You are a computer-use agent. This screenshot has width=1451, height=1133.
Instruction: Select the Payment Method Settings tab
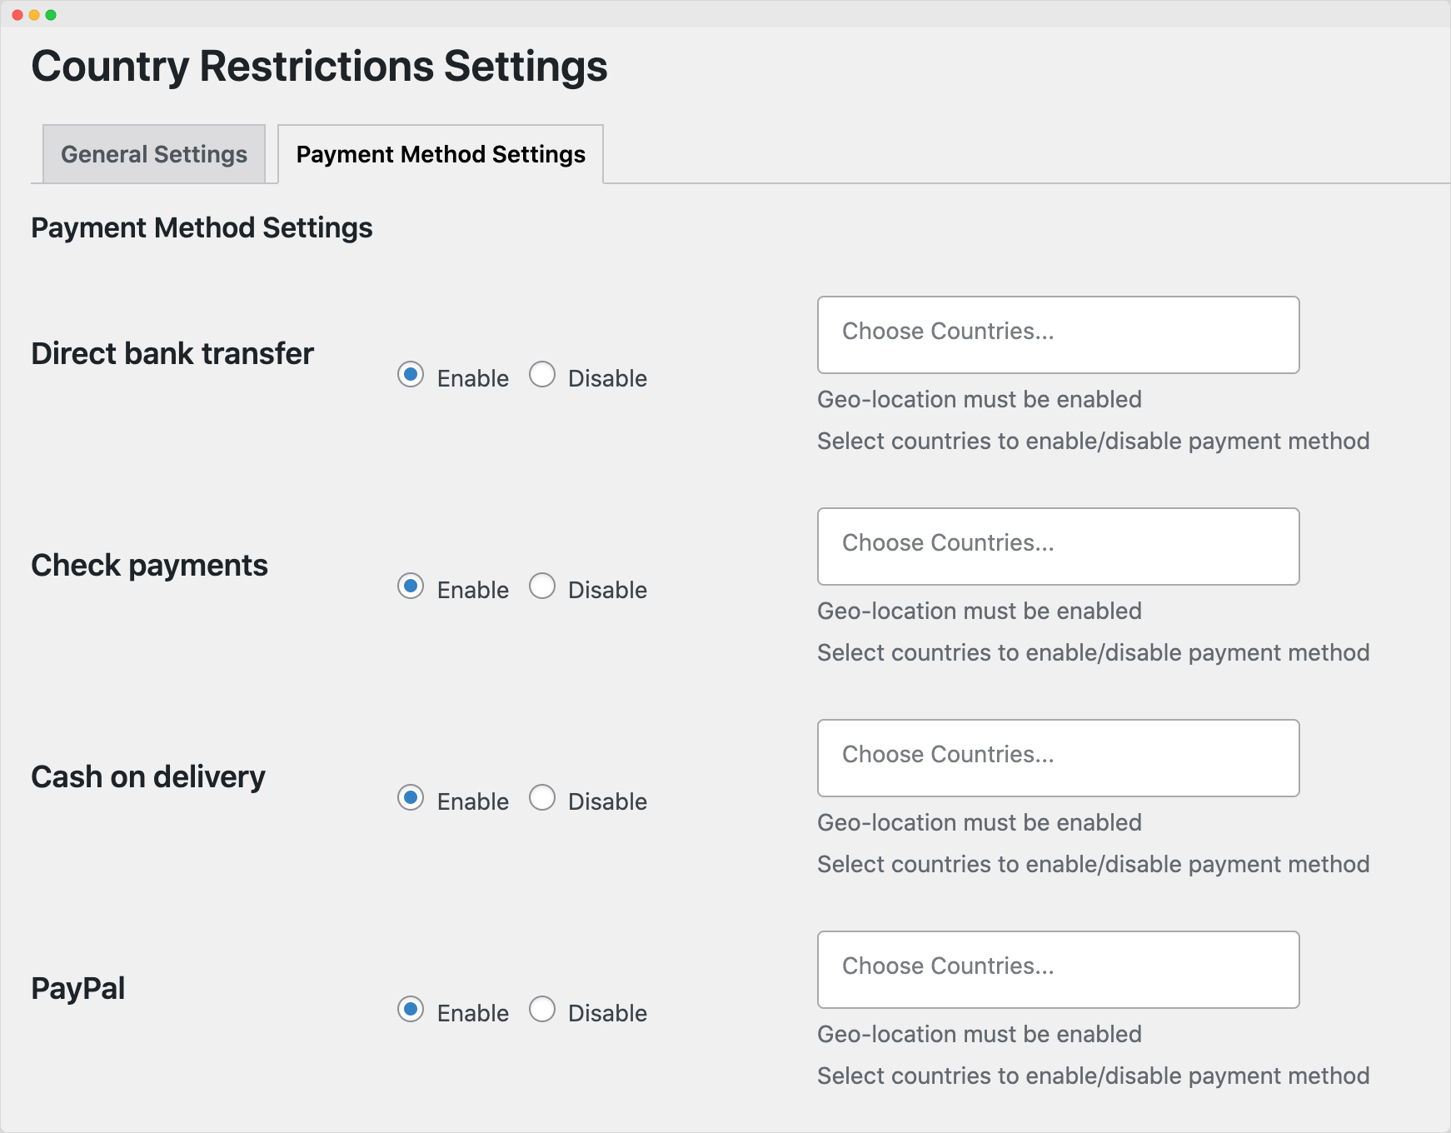point(441,154)
